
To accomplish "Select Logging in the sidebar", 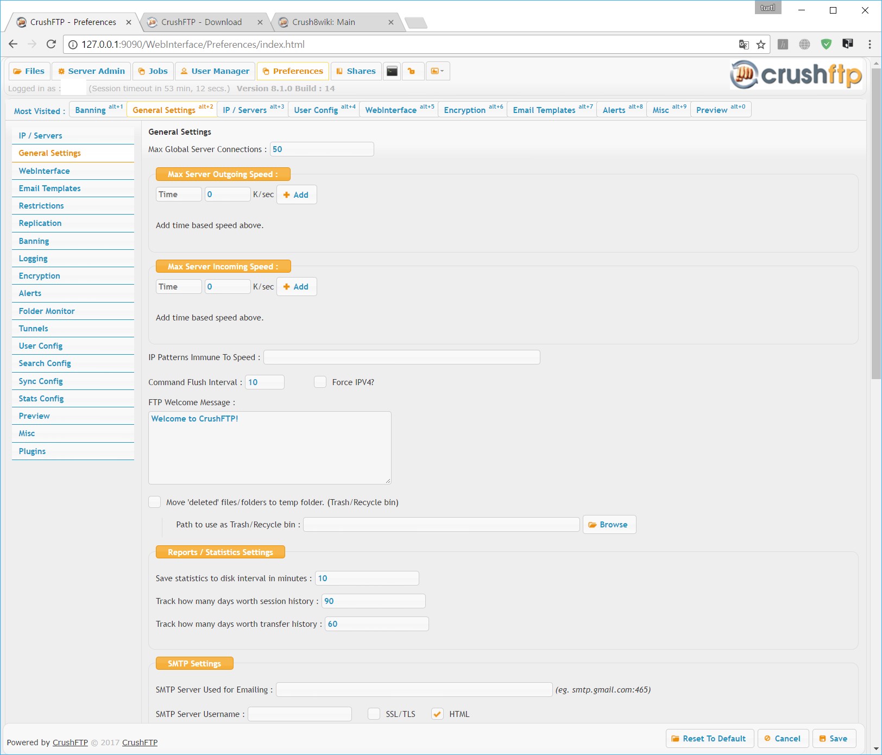I will click(x=73, y=259).
